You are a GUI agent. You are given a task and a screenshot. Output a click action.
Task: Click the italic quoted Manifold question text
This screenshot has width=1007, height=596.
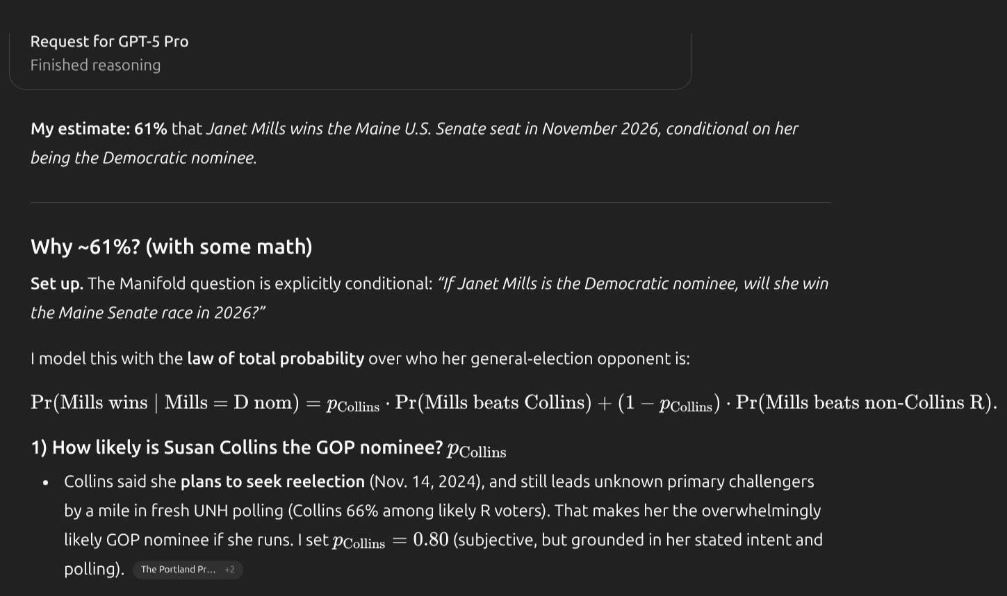pyautogui.click(x=632, y=284)
